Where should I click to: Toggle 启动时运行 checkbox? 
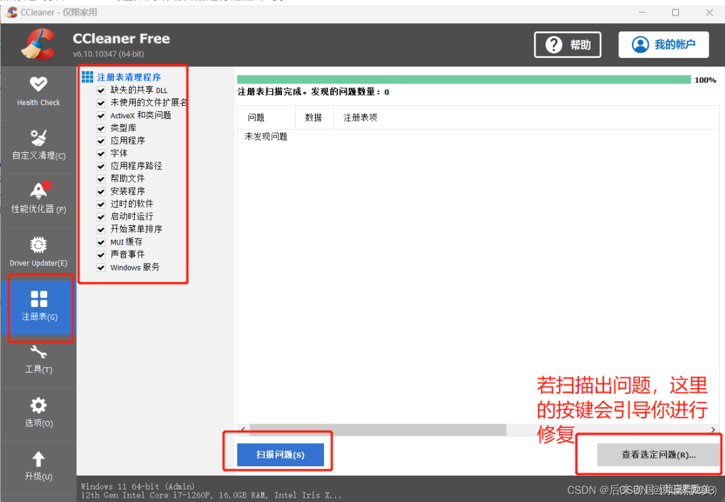coord(101,217)
